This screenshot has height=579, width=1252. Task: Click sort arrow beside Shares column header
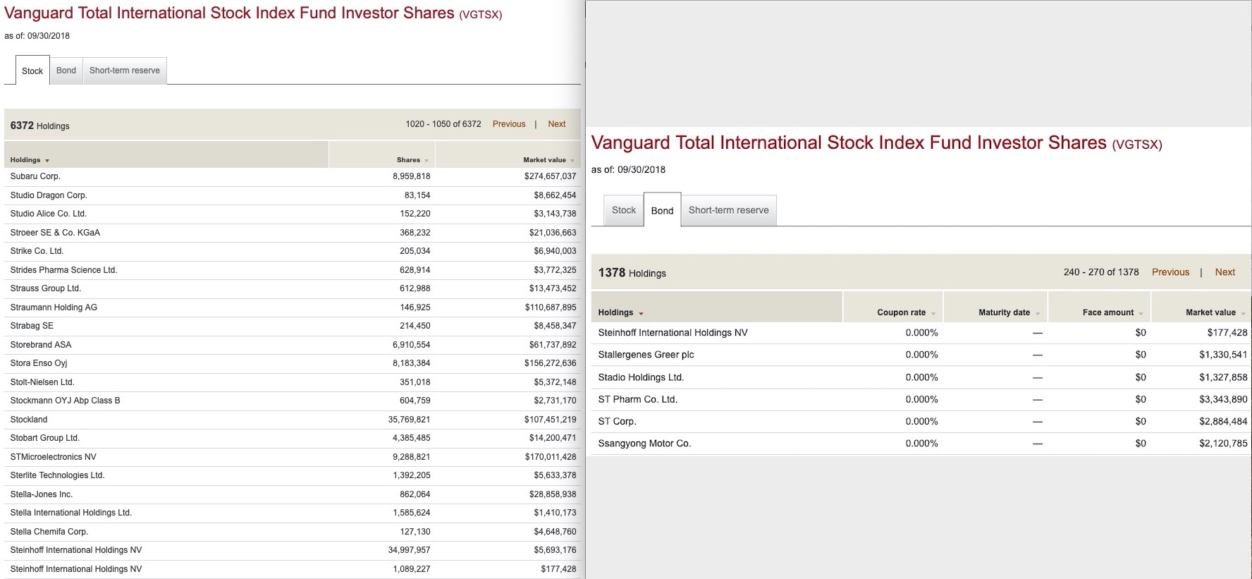coord(426,161)
